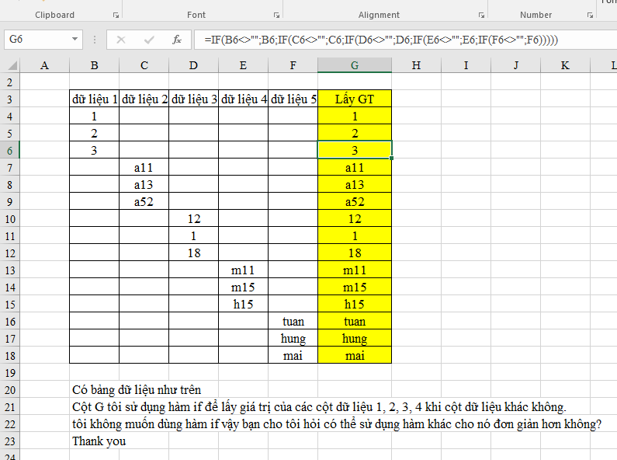Select yellow cell G7 showing a11

pyautogui.click(x=355, y=167)
